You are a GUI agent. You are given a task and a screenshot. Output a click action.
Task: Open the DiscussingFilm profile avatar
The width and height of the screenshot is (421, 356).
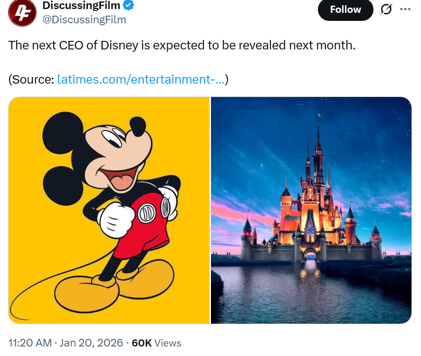click(x=22, y=12)
